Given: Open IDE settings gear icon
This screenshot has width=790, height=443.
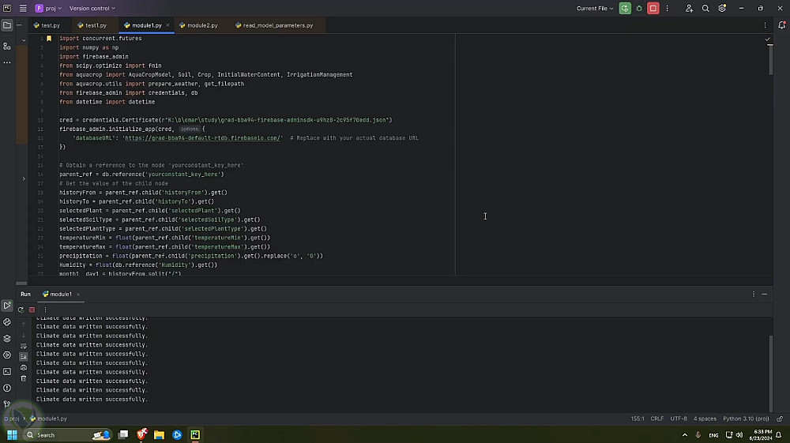Looking at the screenshot, I should [722, 8].
